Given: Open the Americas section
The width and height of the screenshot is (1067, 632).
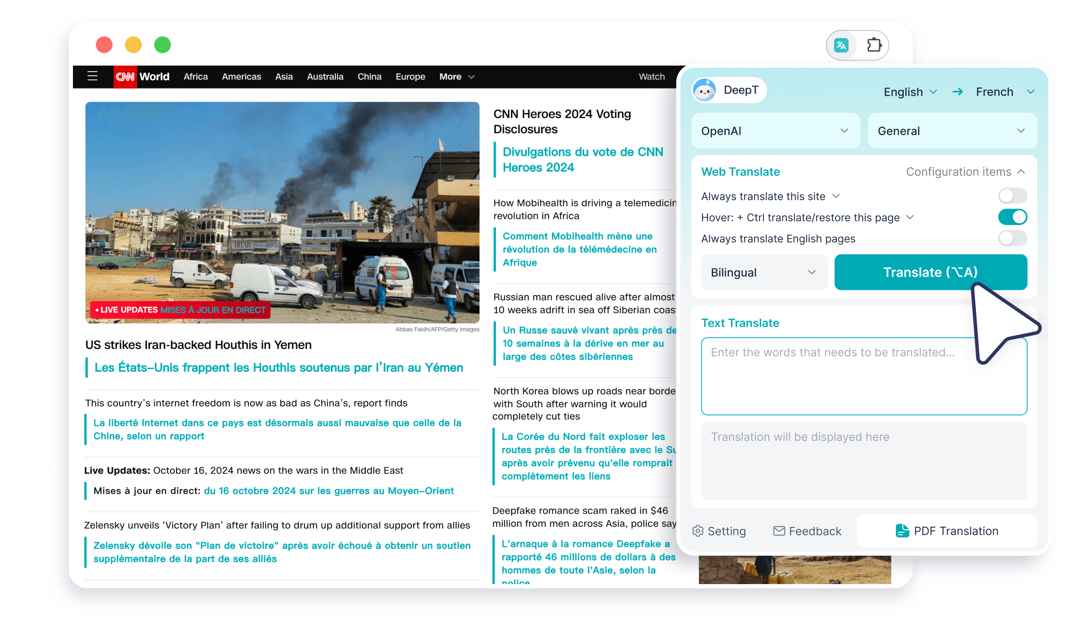Looking at the screenshot, I should [241, 77].
